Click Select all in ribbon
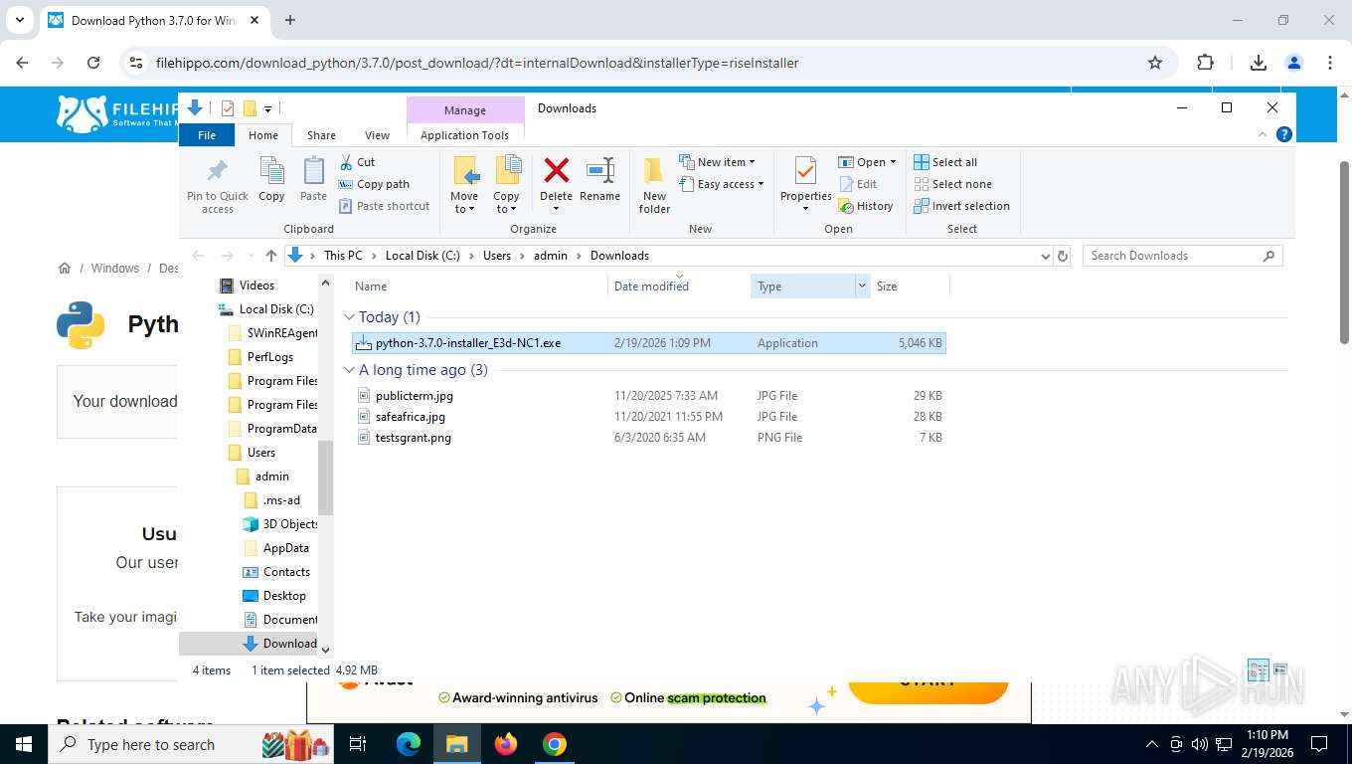This screenshot has width=1352, height=764. (x=945, y=162)
